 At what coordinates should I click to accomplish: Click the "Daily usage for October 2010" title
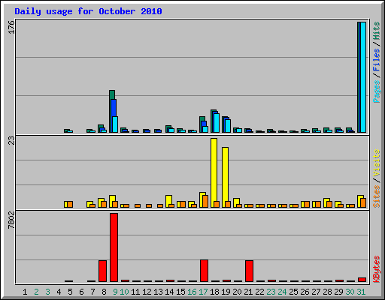click(88, 11)
